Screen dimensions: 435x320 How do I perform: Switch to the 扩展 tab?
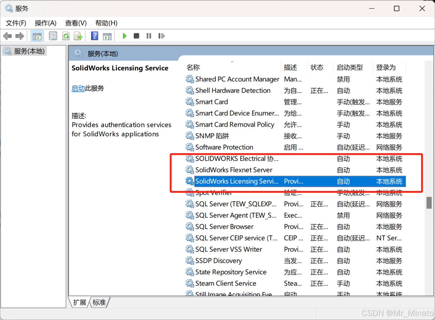(80, 302)
